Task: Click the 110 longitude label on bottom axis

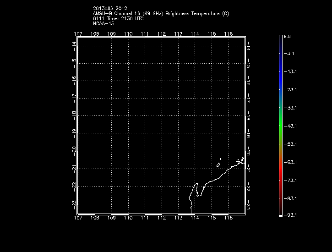Action: point(128,219)
